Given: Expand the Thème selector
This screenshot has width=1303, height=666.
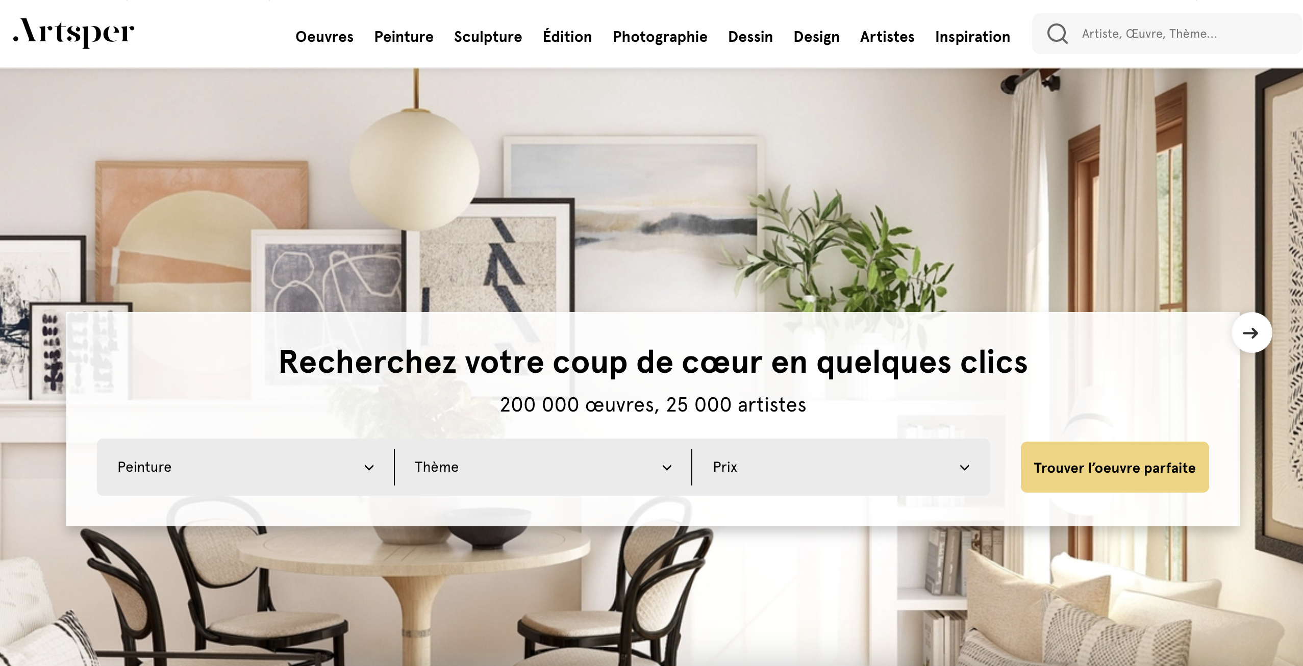Looking at the screenshot, I should pyautogui.click(x=543, y=467).
